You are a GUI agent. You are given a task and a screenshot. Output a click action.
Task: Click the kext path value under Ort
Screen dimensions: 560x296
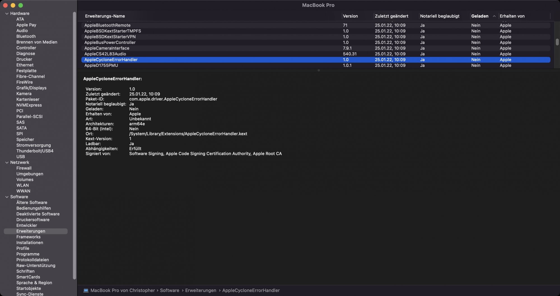(188, 134)
